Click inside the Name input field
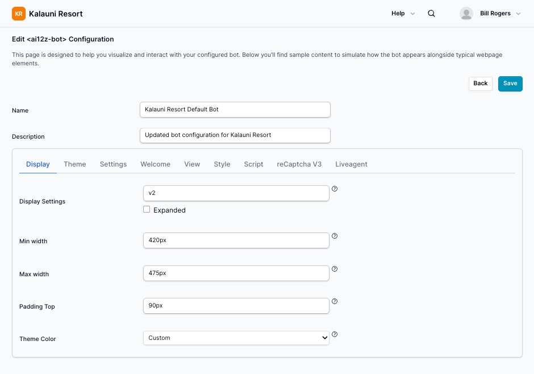 click(235, 109)
